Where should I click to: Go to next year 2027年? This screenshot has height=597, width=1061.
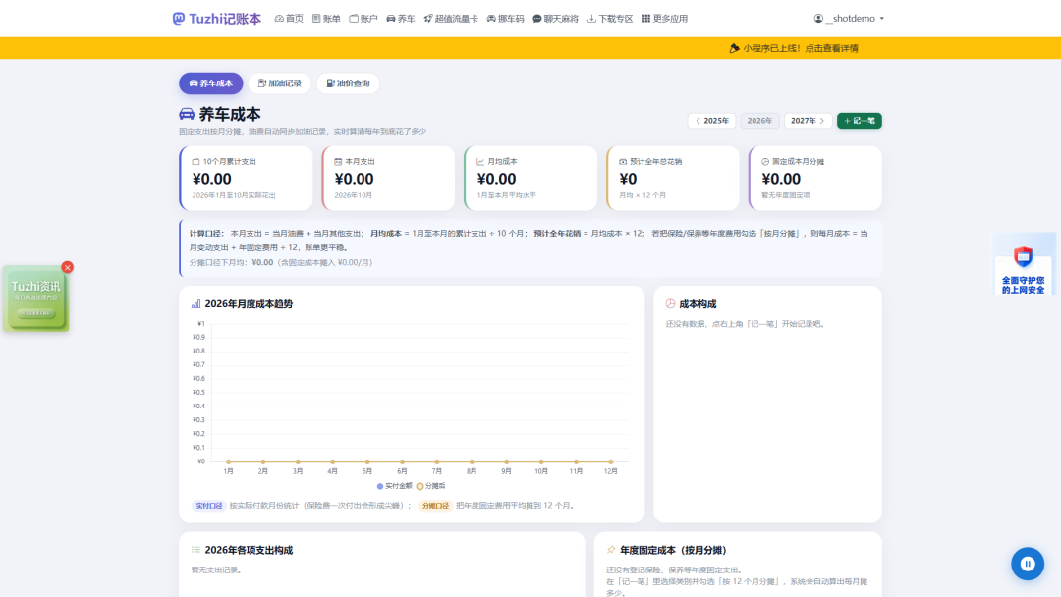(808, 121)
